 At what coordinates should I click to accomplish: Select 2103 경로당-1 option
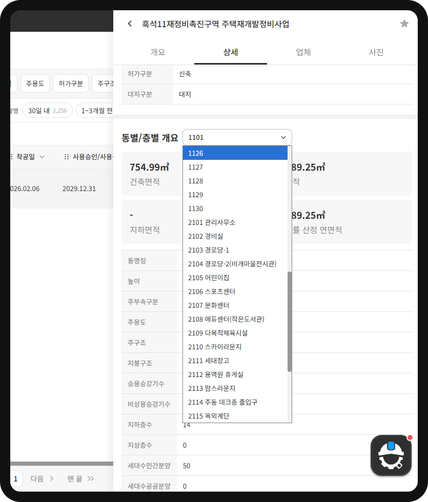click(235, 250)
